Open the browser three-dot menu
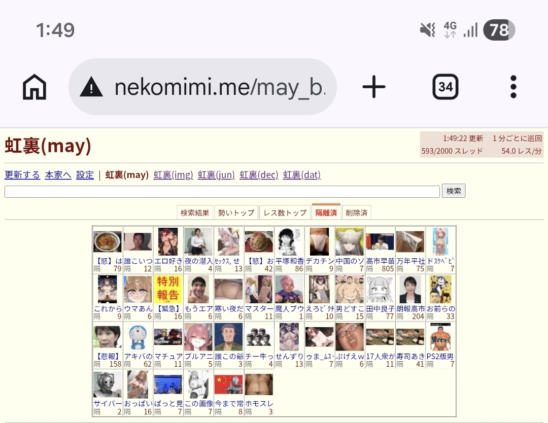The height and width of the screenshot is (423, 548). pos(513,87)
